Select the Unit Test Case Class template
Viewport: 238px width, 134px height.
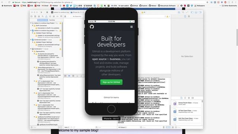click(187, 119)
